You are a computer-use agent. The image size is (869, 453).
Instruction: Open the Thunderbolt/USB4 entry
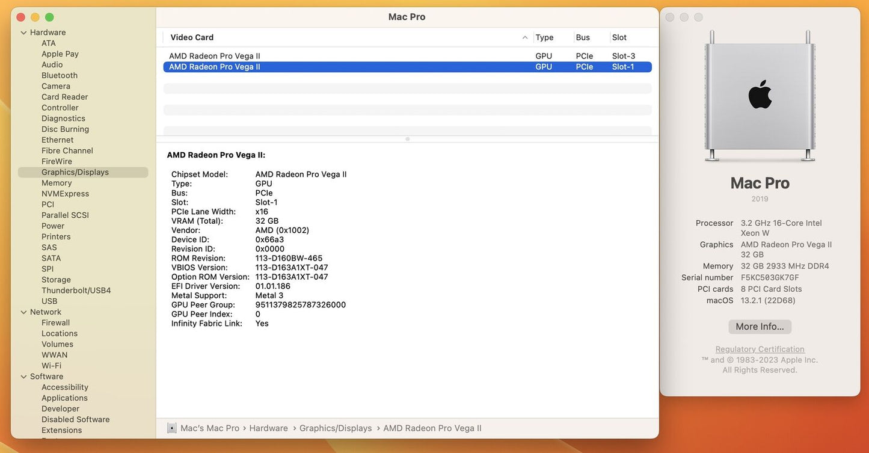(x=76, y=291)
